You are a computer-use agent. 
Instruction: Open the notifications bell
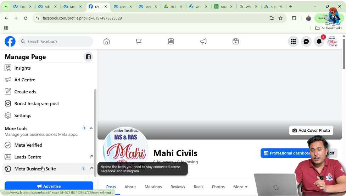(x=319, y=42)
